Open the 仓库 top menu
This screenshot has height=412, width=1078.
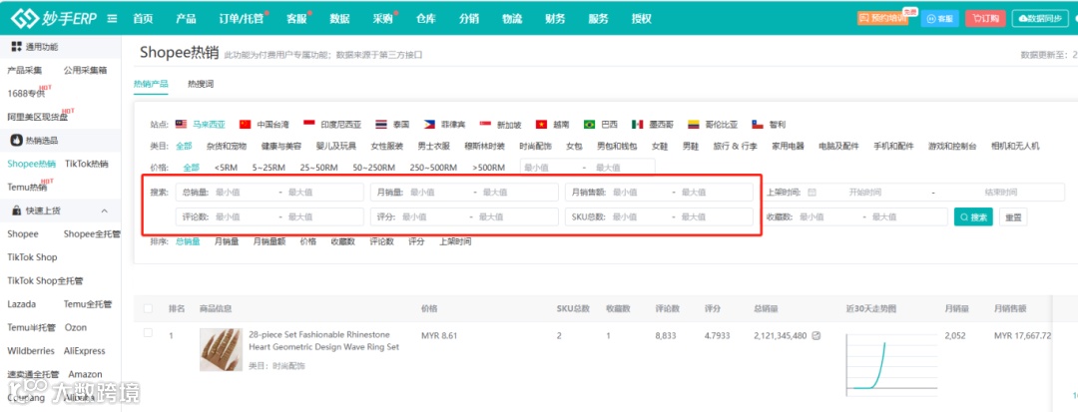(426, 19)
